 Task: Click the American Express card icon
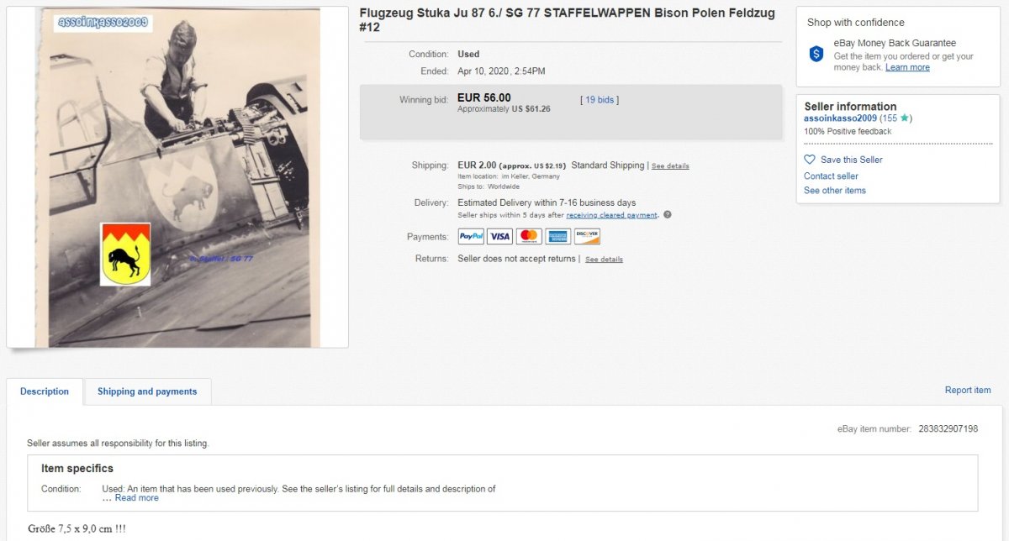click(557, 237)
